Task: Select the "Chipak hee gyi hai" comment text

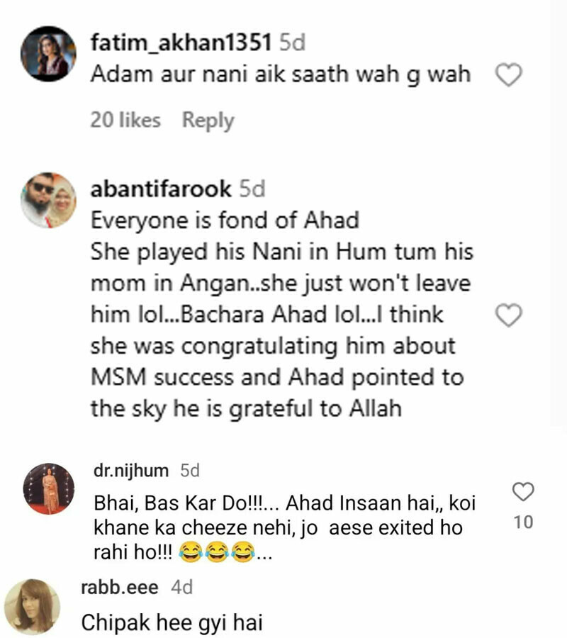Action: (x=172, y=622)
